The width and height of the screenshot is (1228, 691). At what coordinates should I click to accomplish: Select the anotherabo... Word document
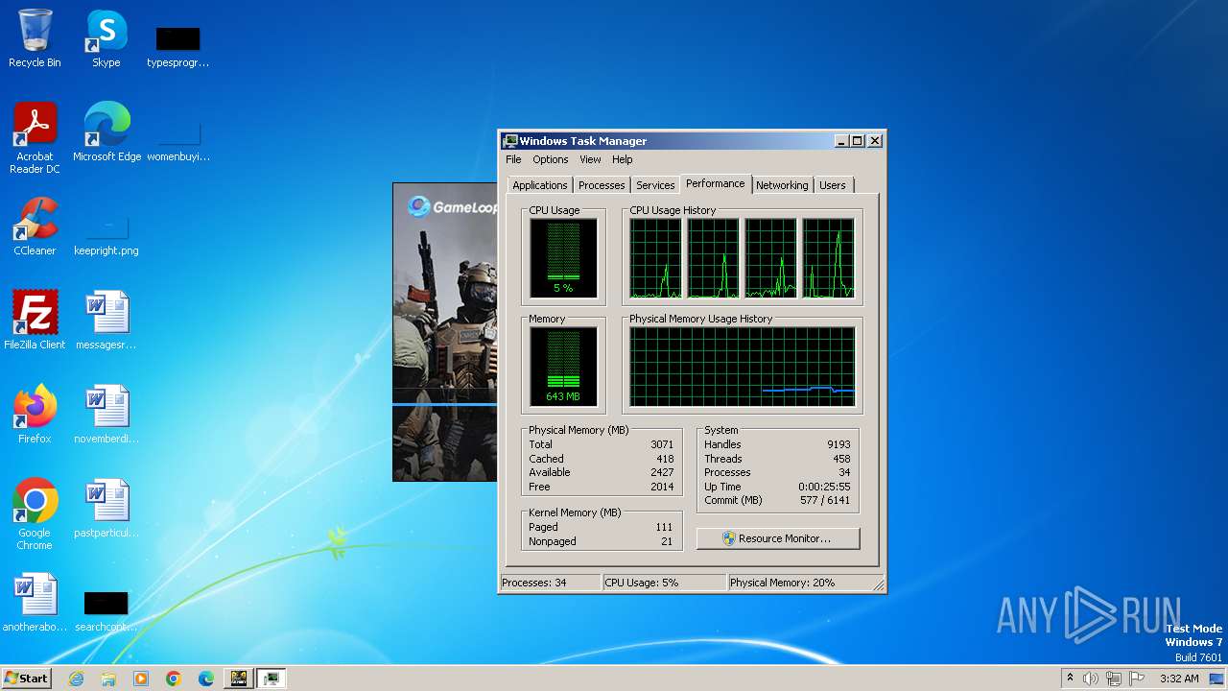coord(35,602)
